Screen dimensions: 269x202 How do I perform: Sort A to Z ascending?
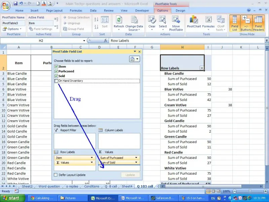click(96, 20)
